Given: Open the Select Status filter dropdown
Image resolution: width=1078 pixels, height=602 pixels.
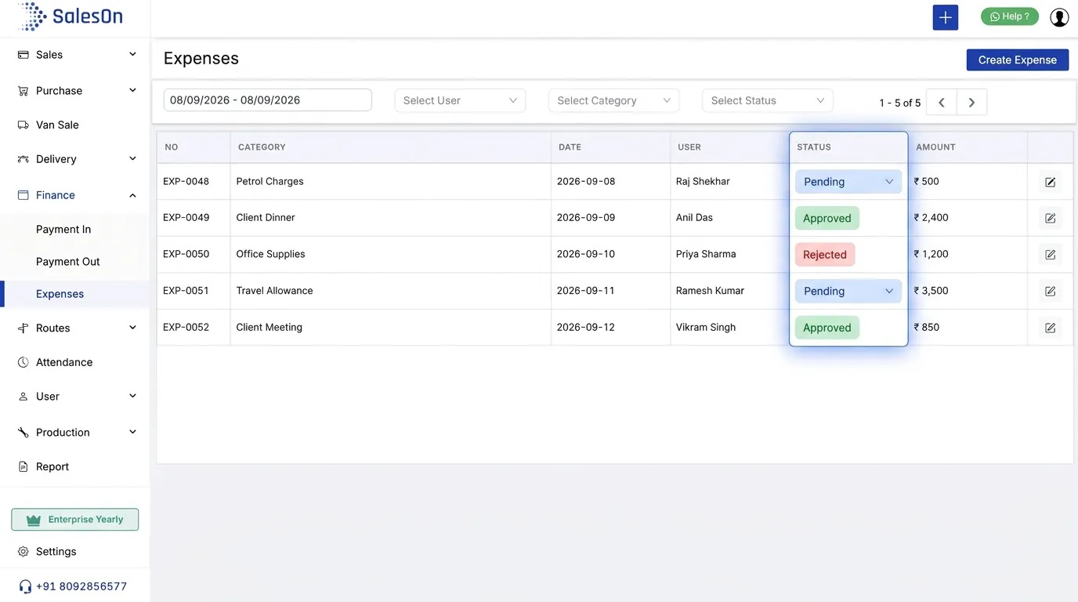Looking at the screenshot, I should click(768, 100).
